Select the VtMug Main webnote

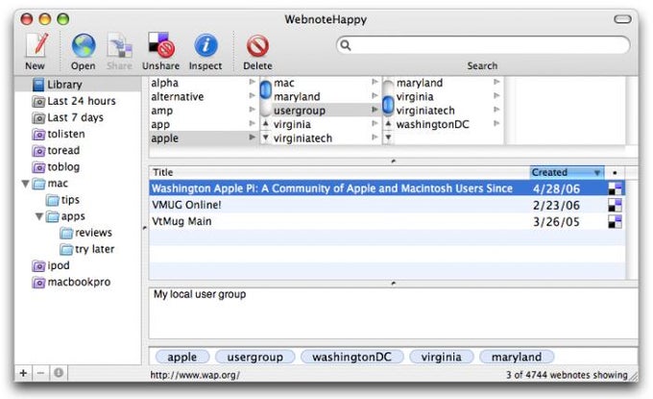point(387,222)
